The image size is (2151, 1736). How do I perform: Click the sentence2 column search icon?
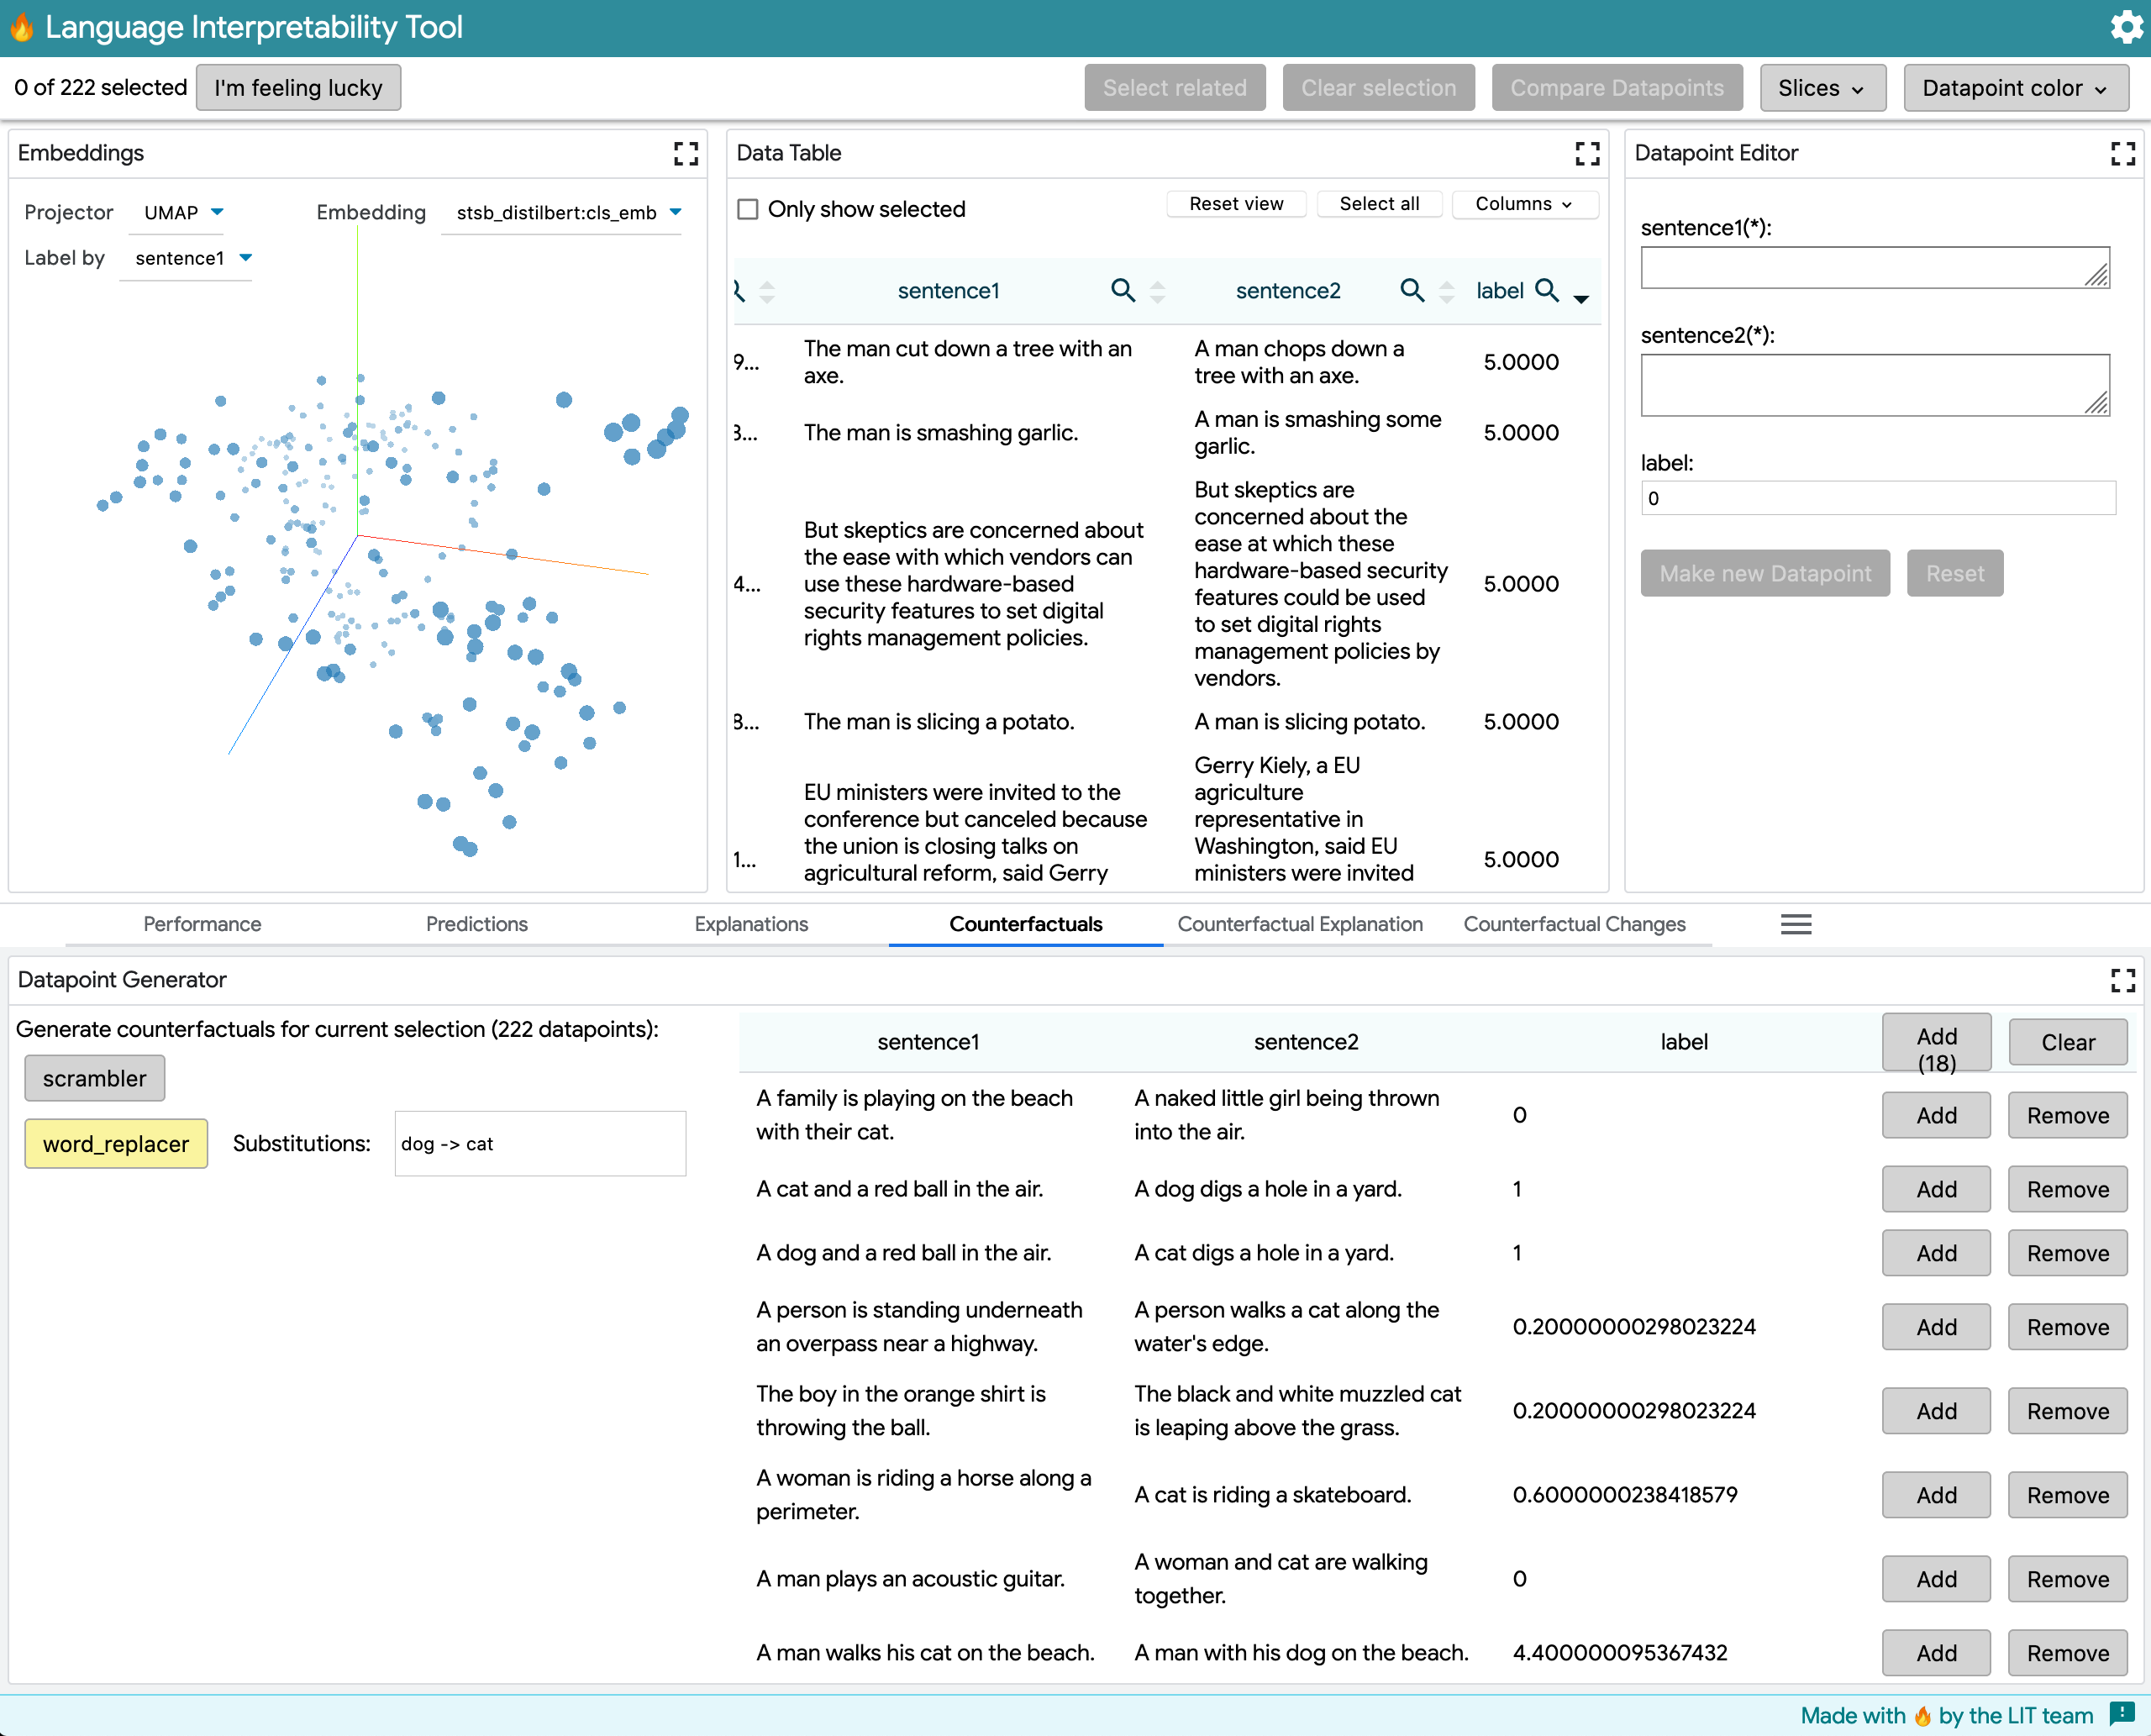click(1411, 291)
